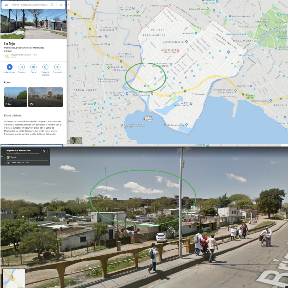Type in the Arroyo Pantanoso search field

click(x=29, y=5)
